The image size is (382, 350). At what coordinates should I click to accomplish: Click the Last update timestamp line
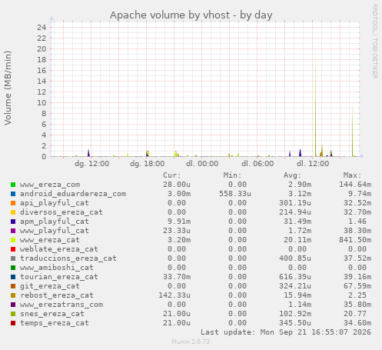286,332
